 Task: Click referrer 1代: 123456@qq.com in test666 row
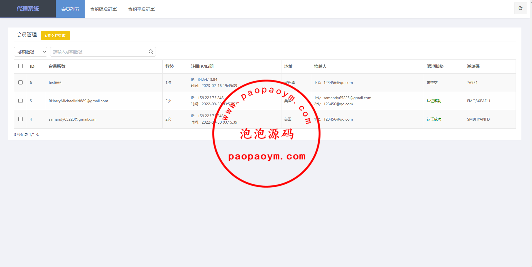point(334,83)
